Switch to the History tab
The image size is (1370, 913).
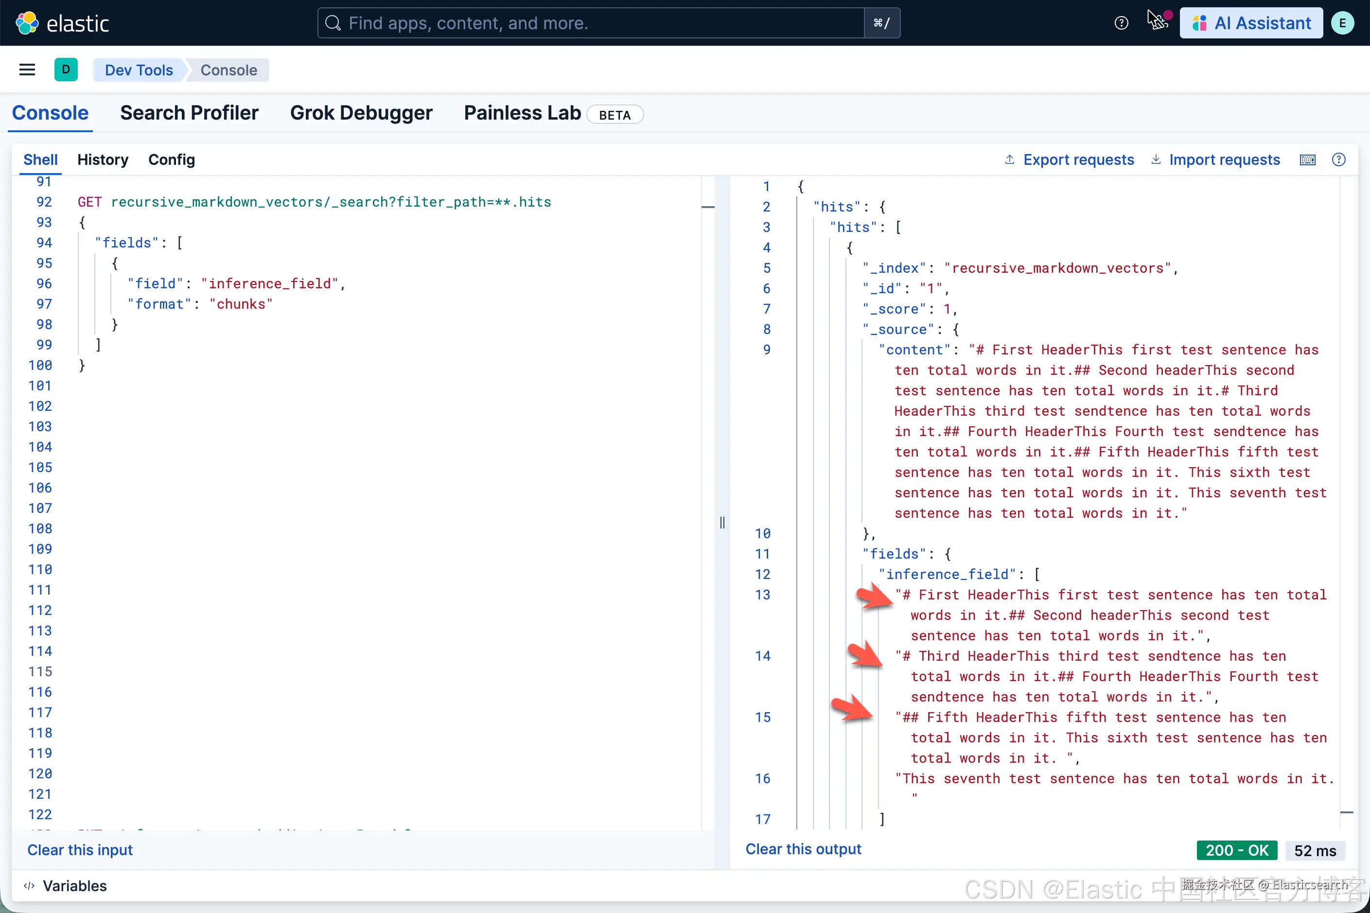click(103, 159)
